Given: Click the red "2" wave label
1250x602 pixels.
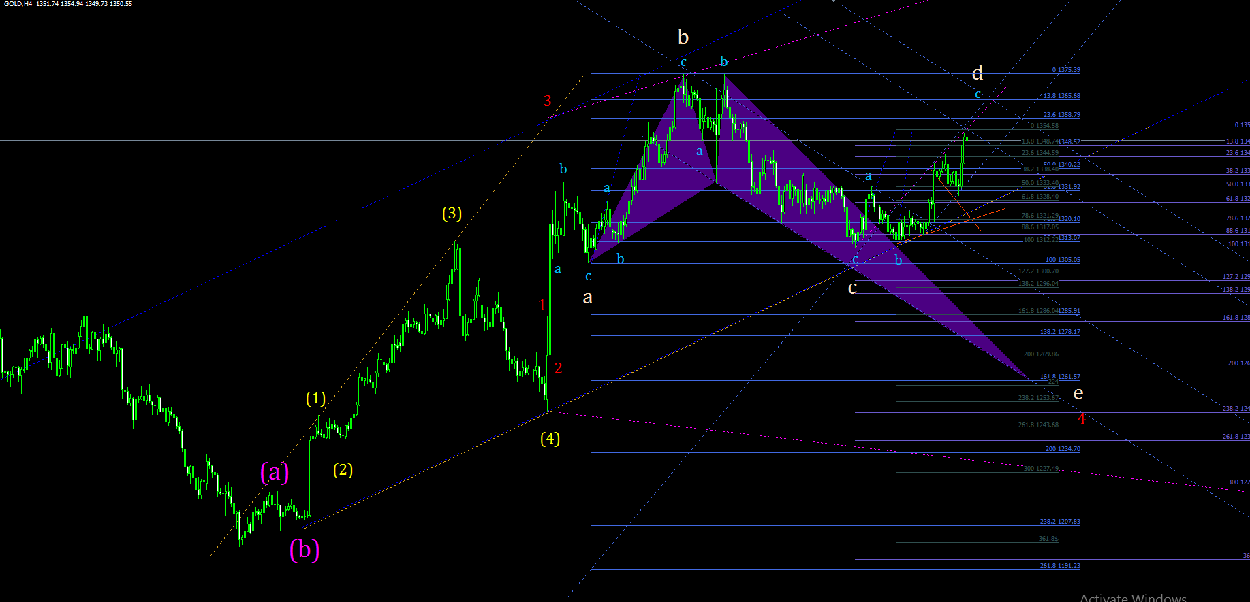Looking at the screenshot, I should point(559,369).
